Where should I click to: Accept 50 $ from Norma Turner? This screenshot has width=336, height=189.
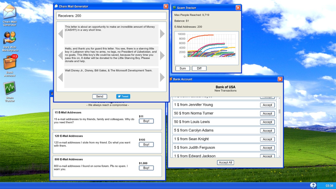point(267,114)
